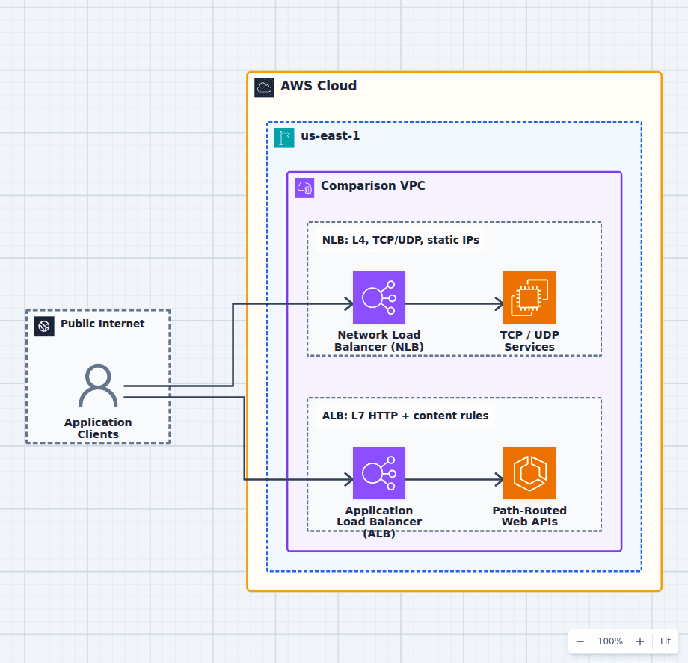Viewport: 688px width, 663px height.
Task: Click the us-east-1 region flag icon
Action: coord(284,138)
